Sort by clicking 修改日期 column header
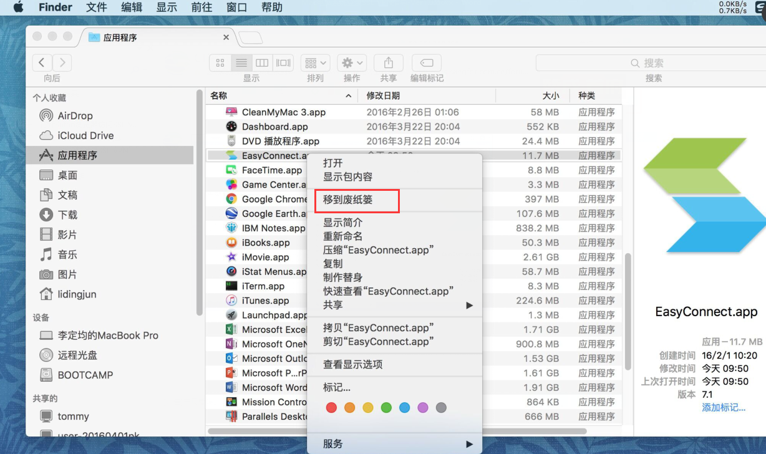The height and width of the screenshot is (454, 766). click(x=383, y=95)
